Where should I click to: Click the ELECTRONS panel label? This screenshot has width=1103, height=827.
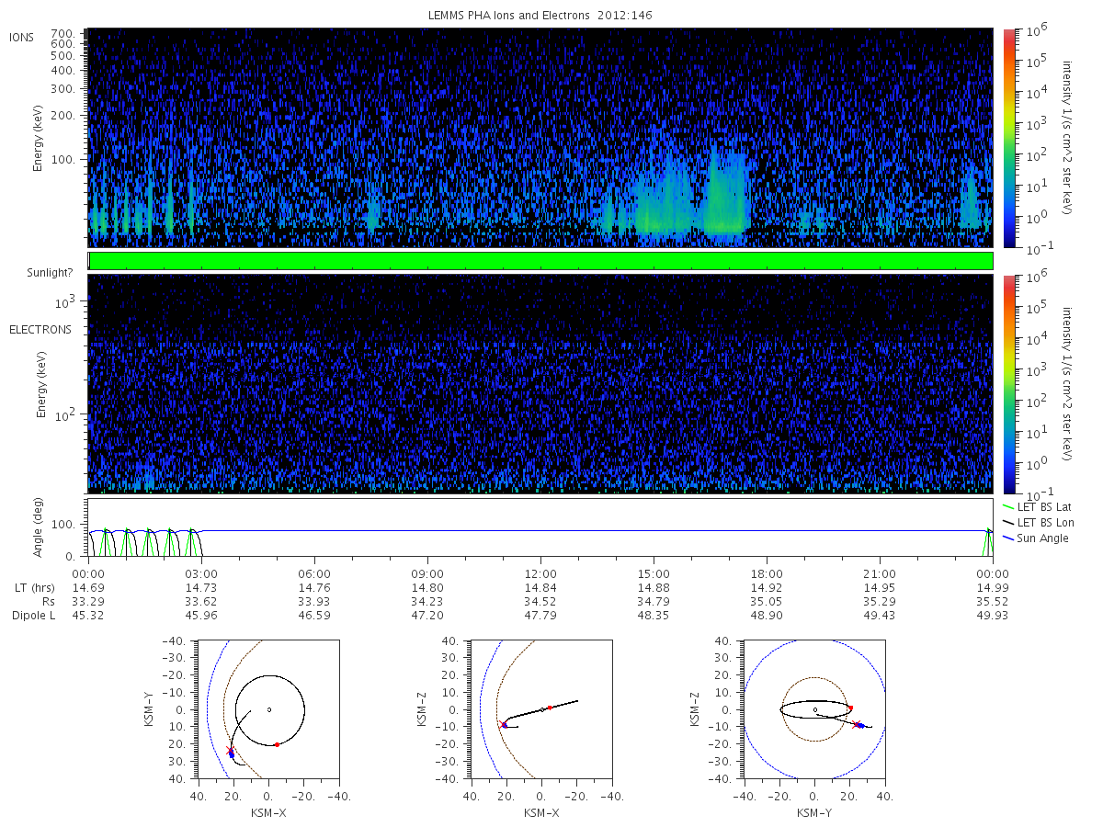tap(40, 329)
